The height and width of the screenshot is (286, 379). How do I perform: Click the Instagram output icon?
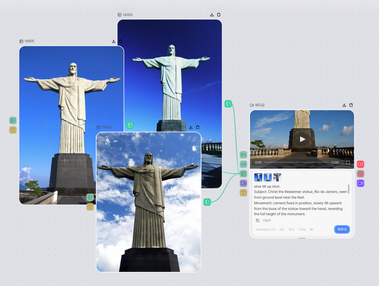pos(360,174)
